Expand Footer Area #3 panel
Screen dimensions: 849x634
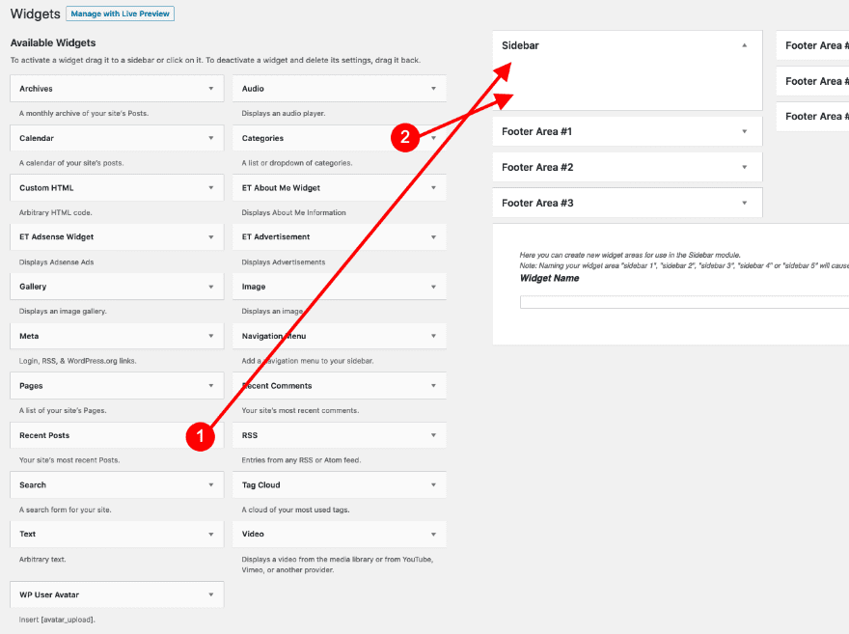pos(744,203)
